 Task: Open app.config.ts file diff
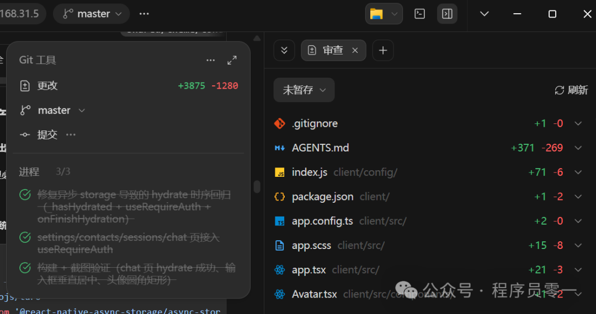(x=322, y=221)
